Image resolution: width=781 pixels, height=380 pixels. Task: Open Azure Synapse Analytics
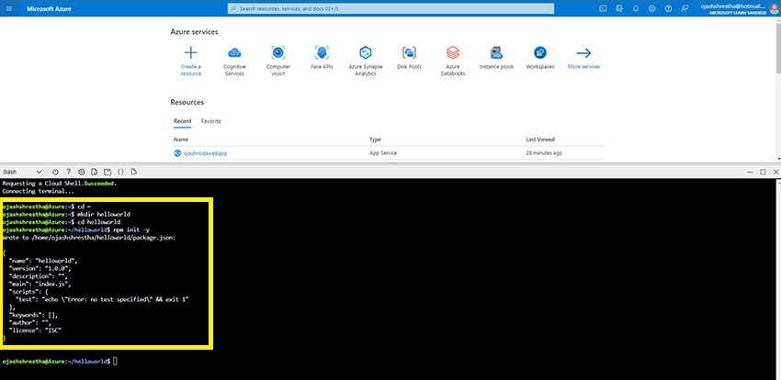pyautogui.click(x=366, y=61)
